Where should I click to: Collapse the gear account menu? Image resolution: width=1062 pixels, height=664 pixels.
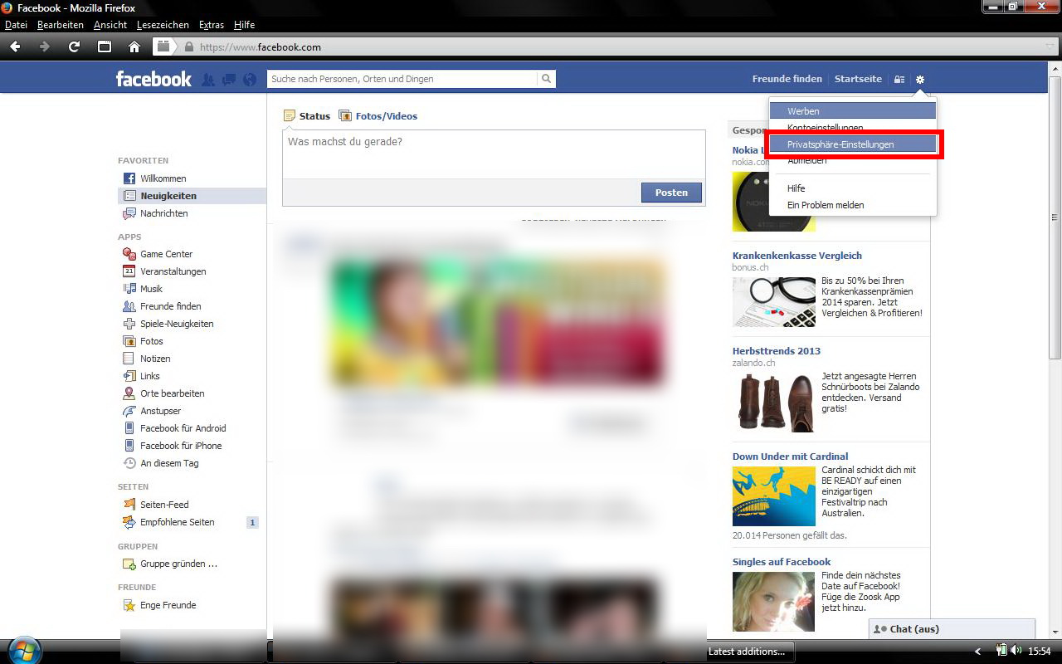(920, 80)
